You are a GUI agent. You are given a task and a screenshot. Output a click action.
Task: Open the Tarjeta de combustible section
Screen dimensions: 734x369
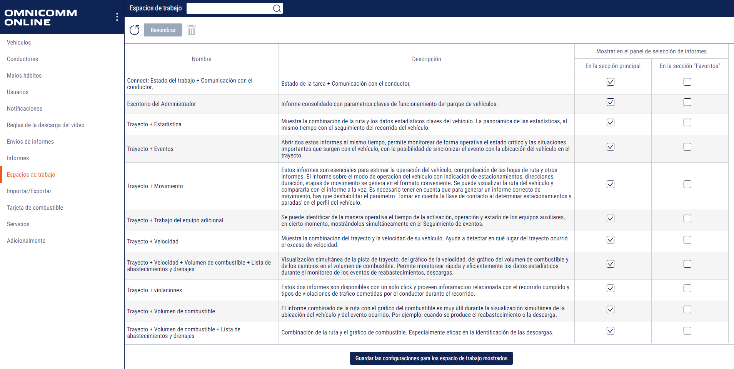point(35,207)
